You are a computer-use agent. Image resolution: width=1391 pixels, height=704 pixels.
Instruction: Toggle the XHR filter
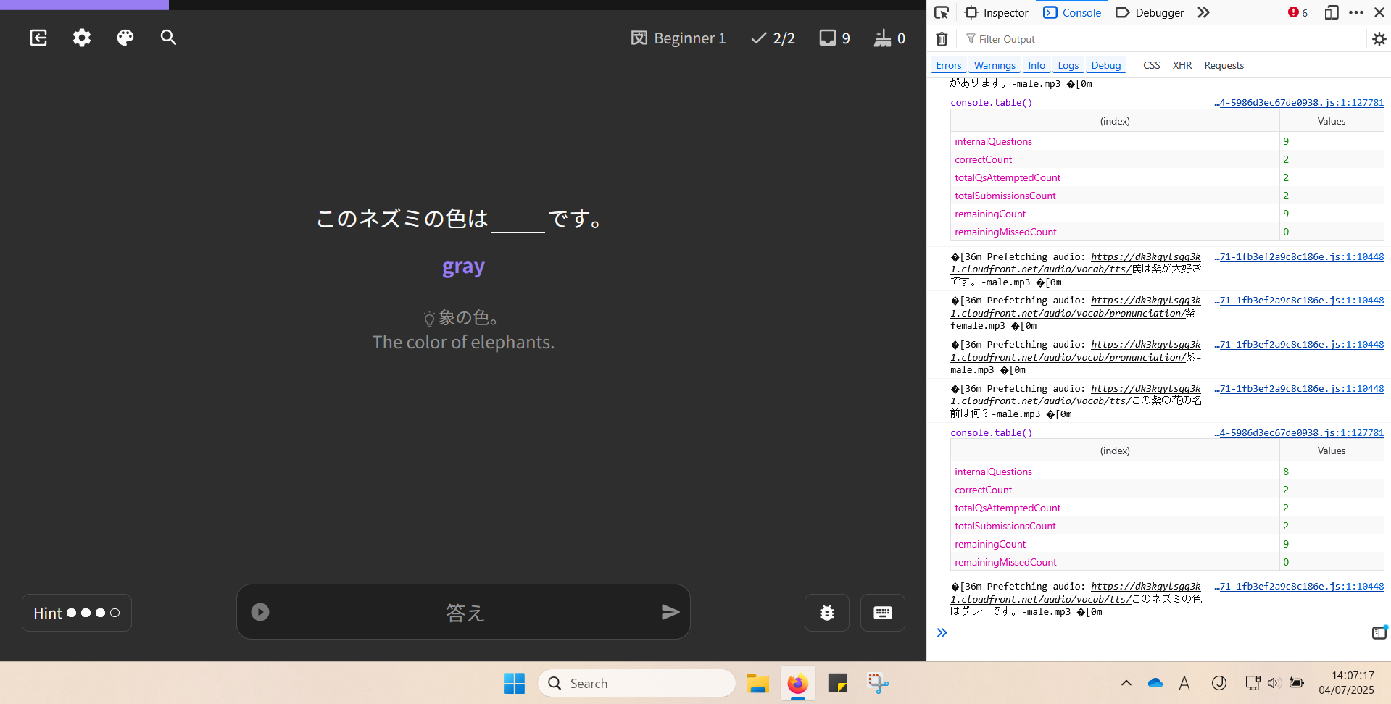click(x=1182, y=65)
